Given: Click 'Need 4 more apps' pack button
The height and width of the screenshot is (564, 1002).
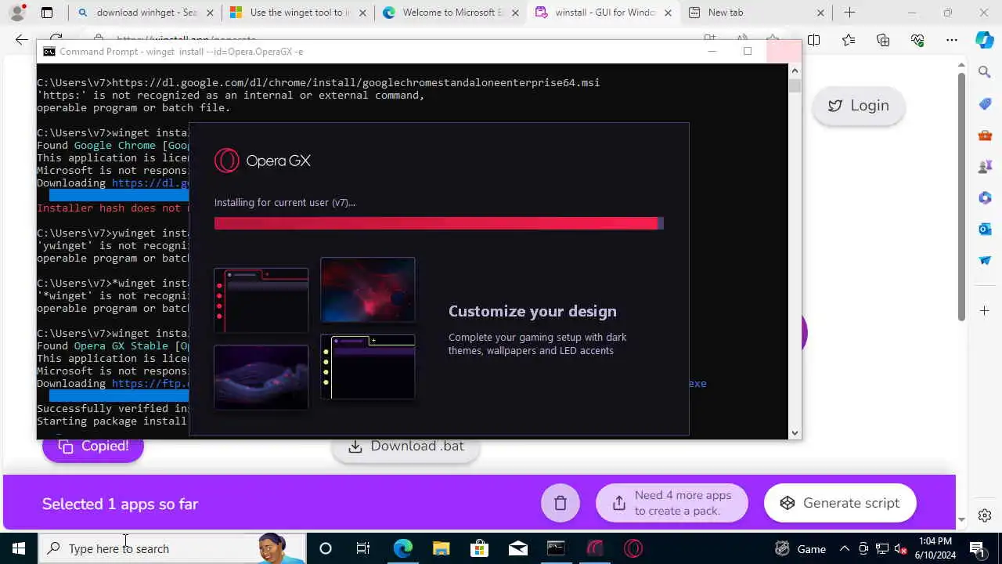Looking at the screenshot, I should [x=672, y=503].
